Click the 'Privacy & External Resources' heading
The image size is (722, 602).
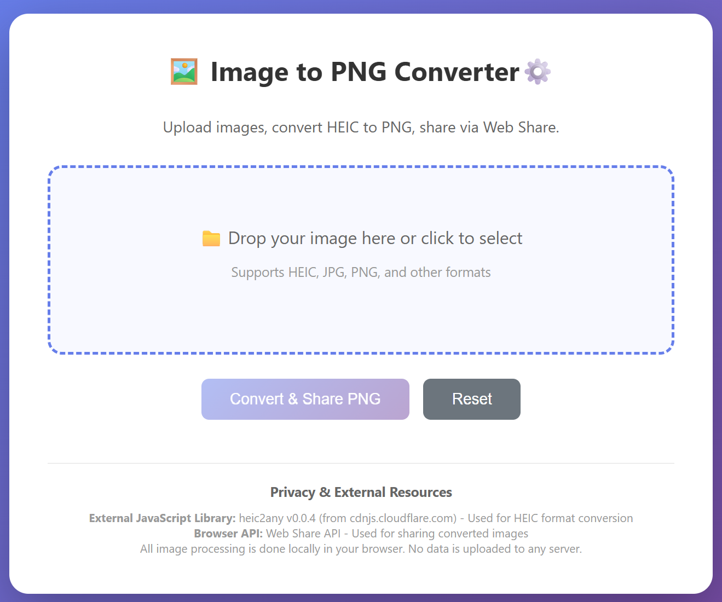pyautogui.click(x=361, y=492)
